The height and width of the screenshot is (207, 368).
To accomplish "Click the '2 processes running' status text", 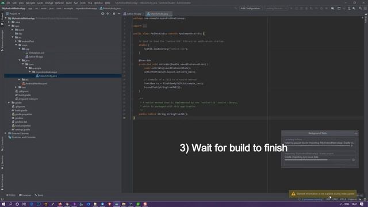I will [x=312, y=200].
